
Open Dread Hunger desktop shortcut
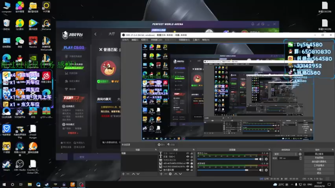click(x=33, y=132)
